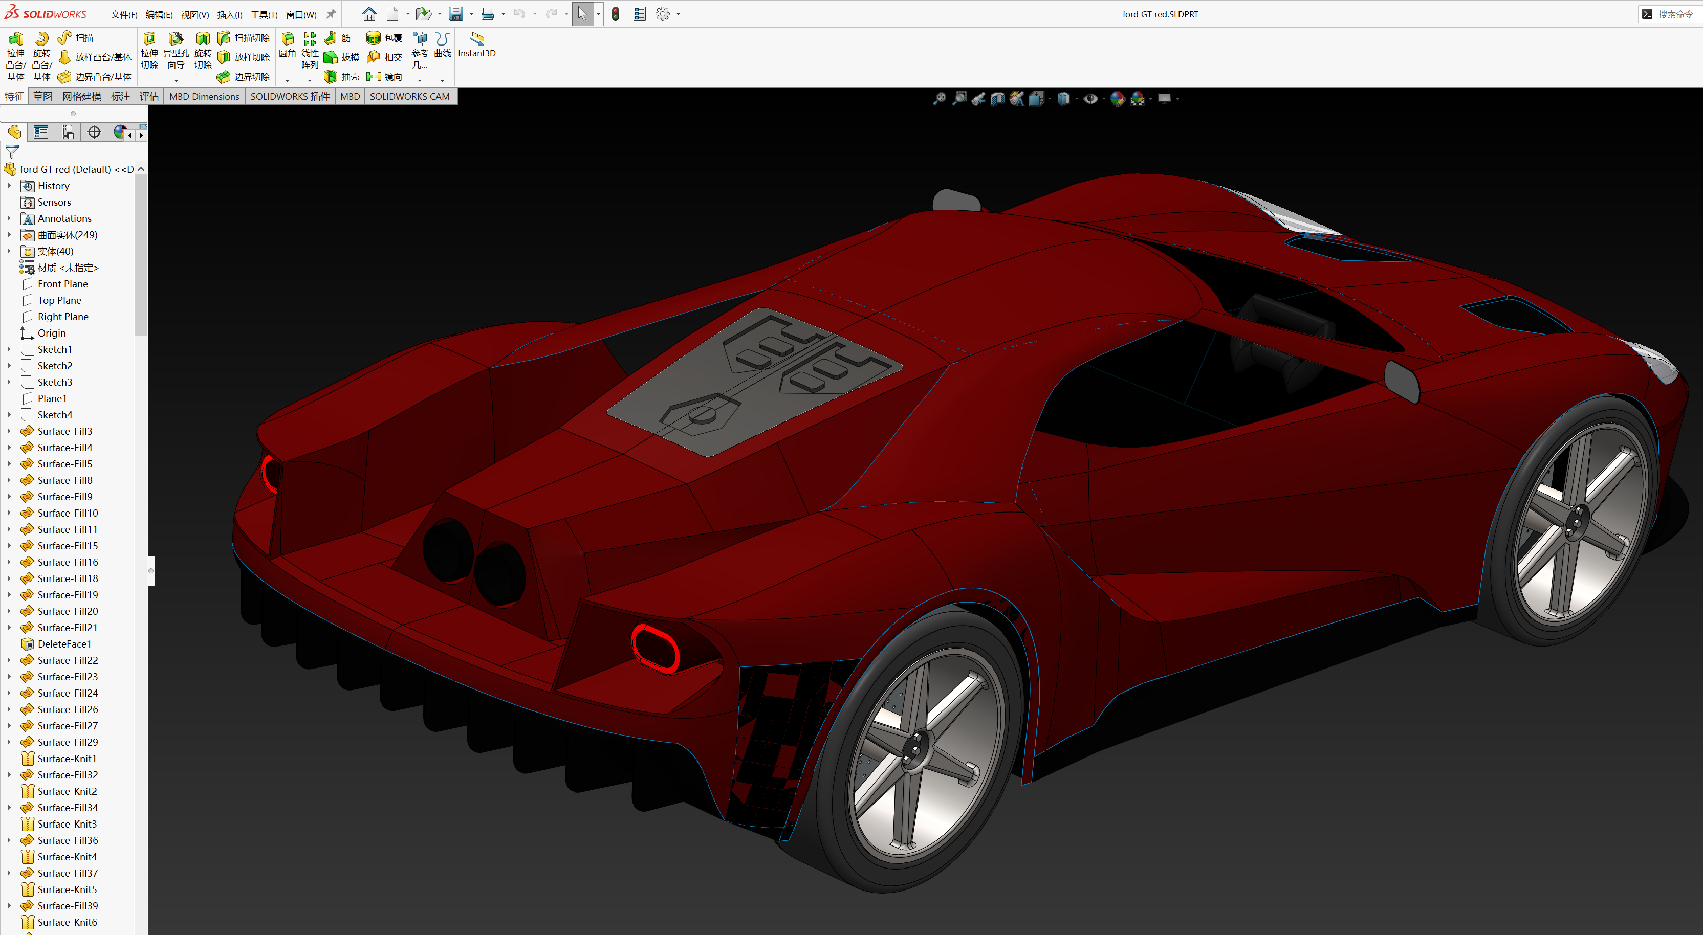This screenshot has width=1703, height=935.
Task: Click the Boundary Boss/Base (边界凸台/基体) tool
Action: 95,77
